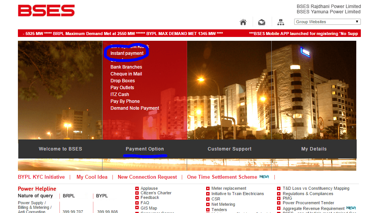Click the red bullet beside Feedback

[x=137, y=198]
